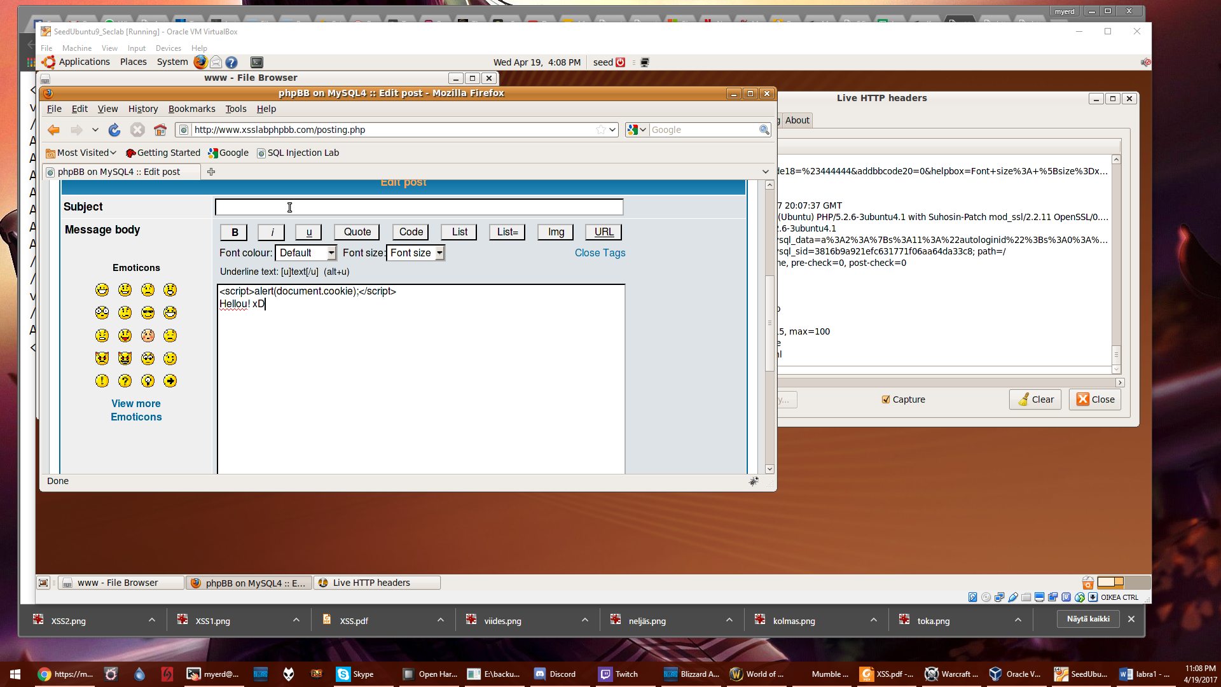Open the Bookmarks menu

(x=191, y=109)
